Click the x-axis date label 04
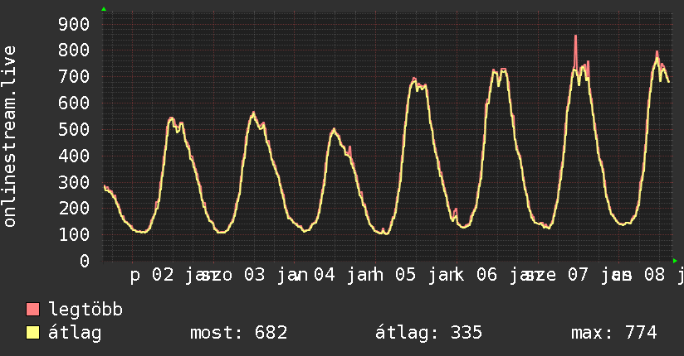 325,275
